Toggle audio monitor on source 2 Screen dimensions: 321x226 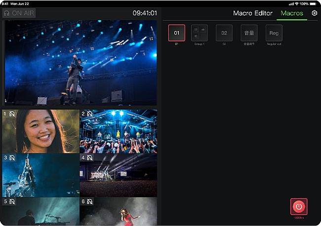tap(90, 114)
